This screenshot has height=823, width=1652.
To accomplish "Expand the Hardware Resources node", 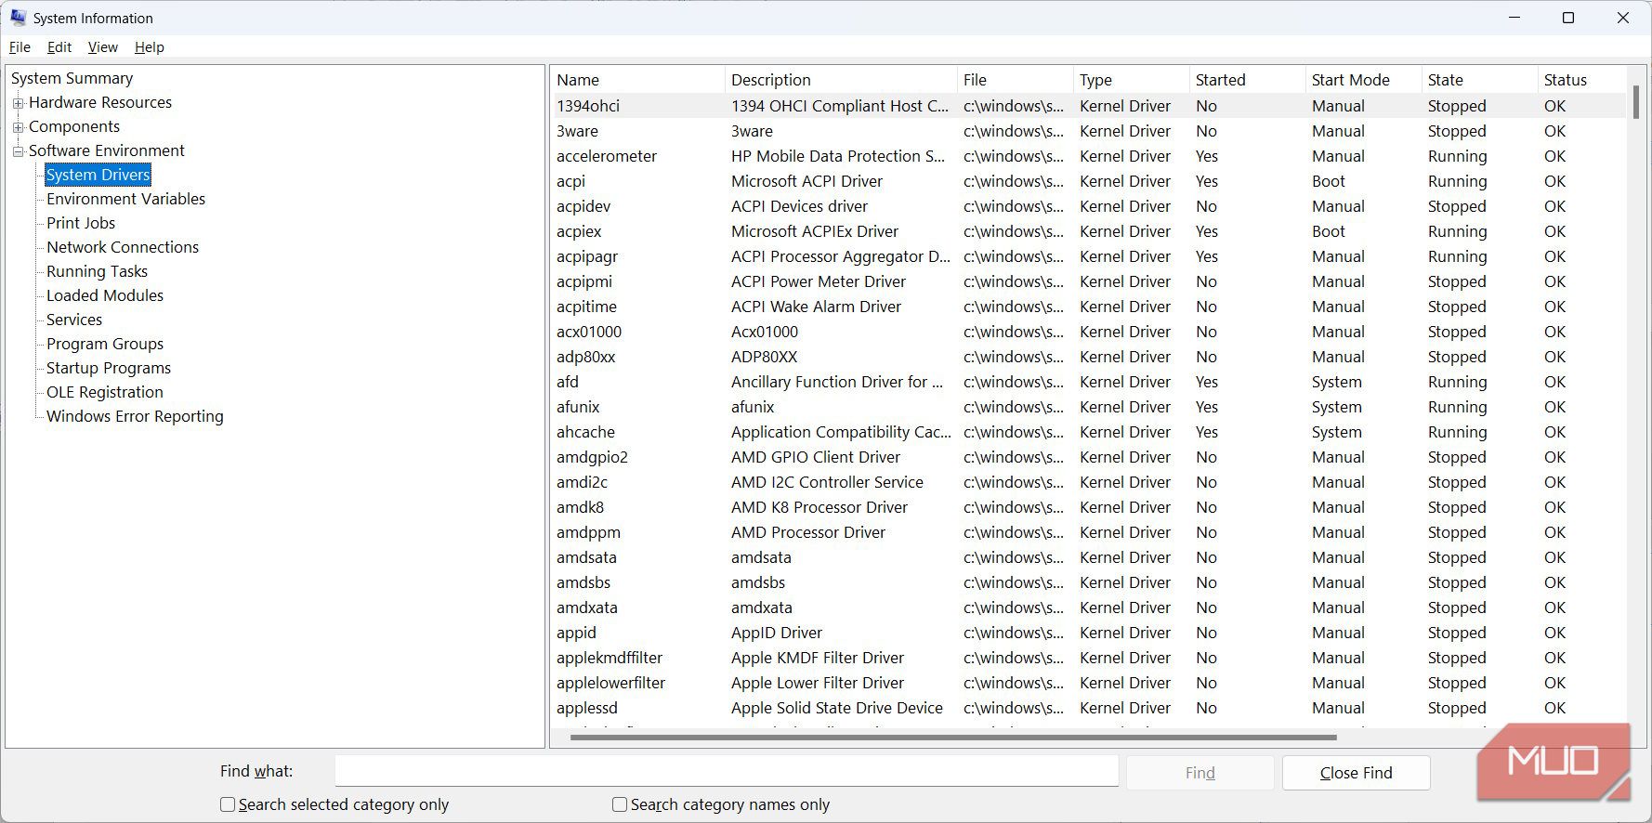I will pos(18,103).
